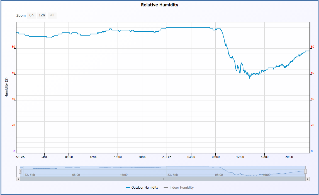Grab the right navigator range handle
This screenshot has width=319, height=195.
click(x=305, y=172)
